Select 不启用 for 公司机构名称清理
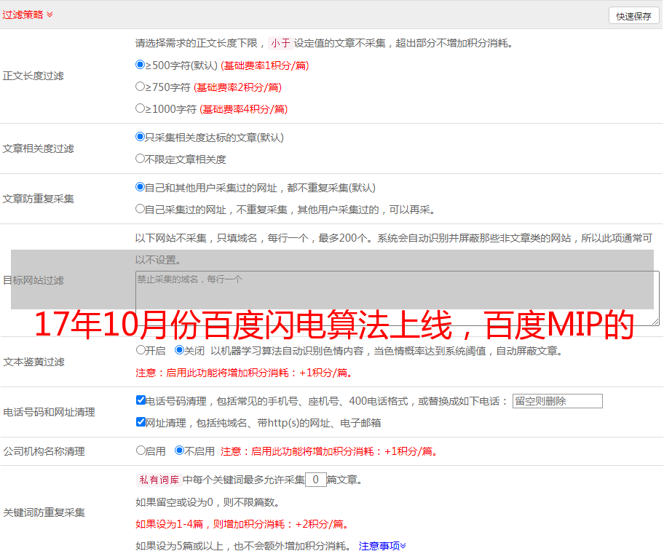The image size is (664, 559). click(x=180, y=451)
